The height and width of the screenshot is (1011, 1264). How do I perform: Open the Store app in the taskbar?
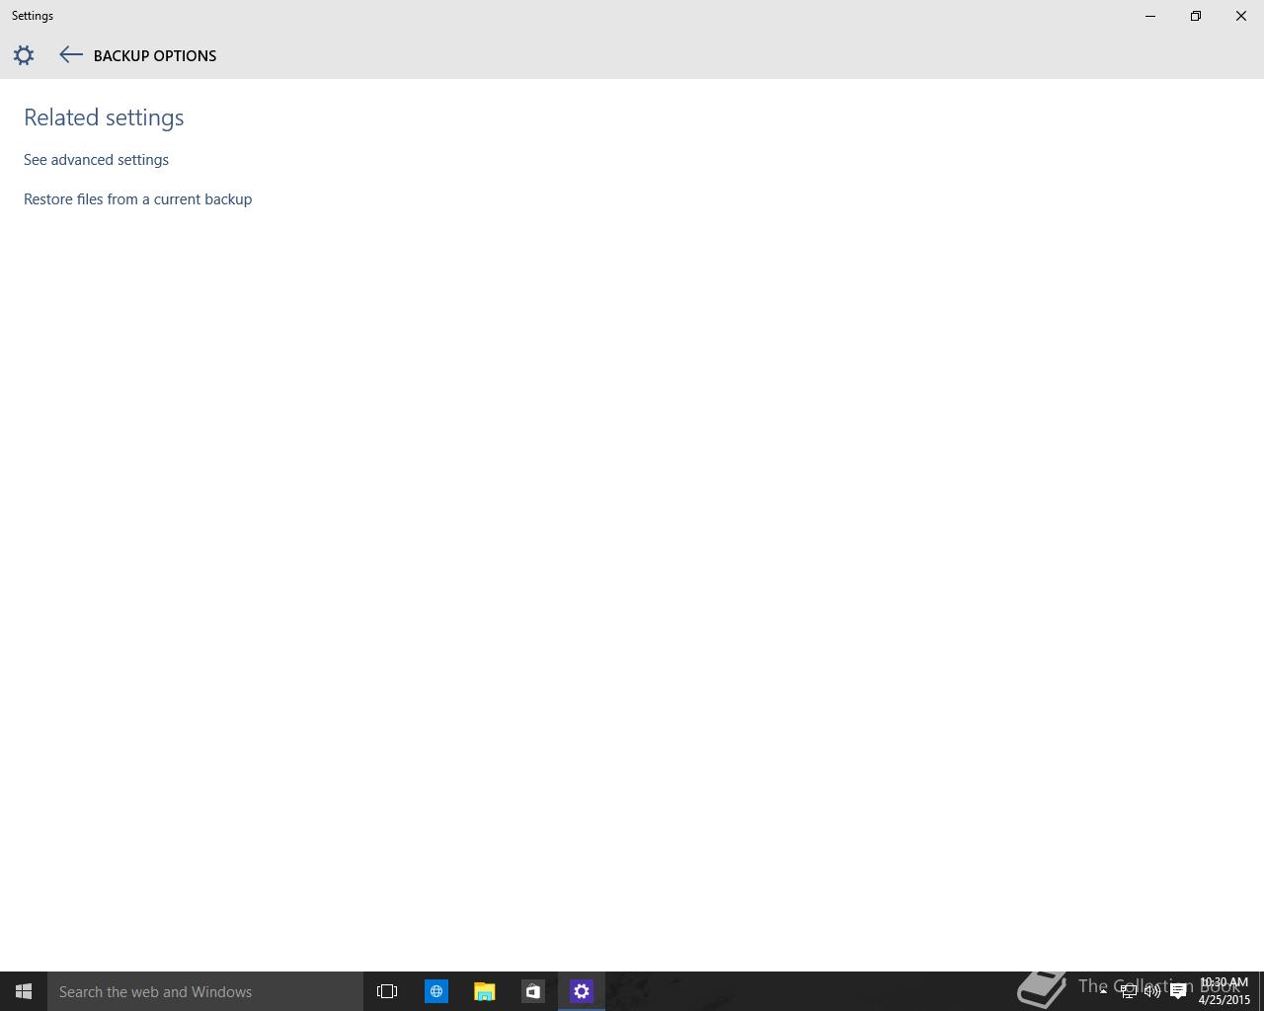tap(532, 991)
